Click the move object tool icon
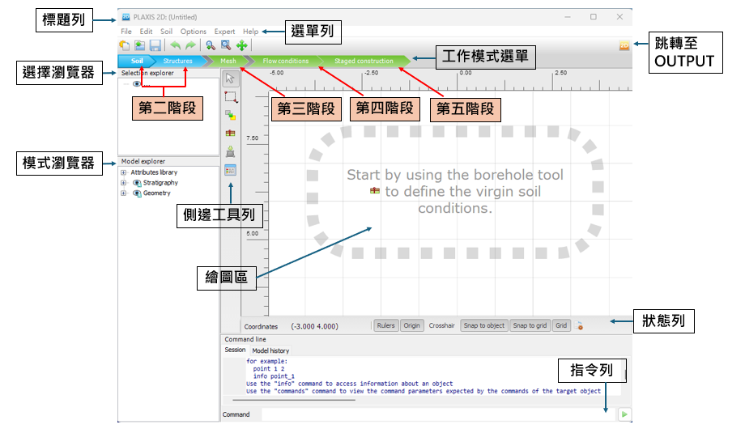 point(231,116)
